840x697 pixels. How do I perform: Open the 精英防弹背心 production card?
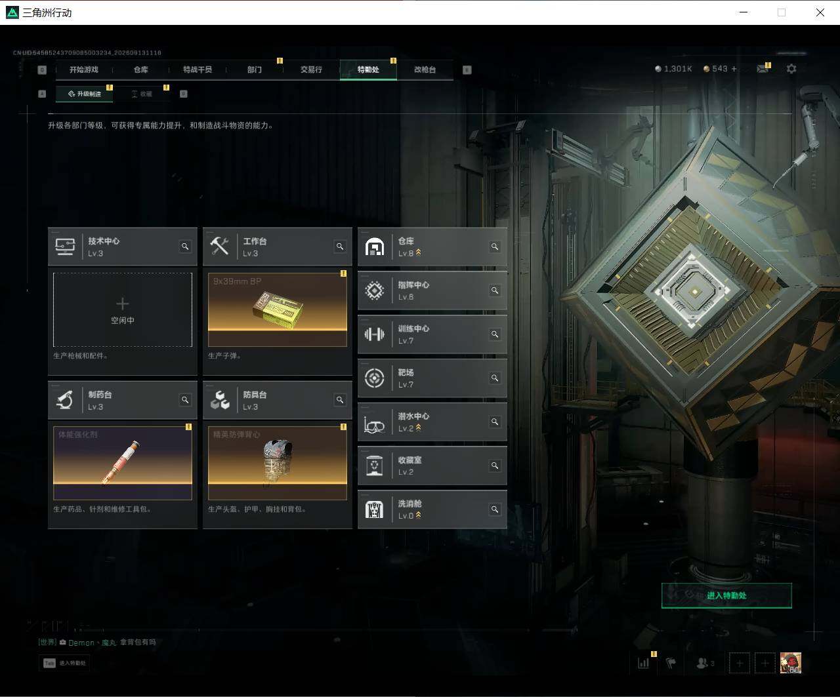coord(278,463)
